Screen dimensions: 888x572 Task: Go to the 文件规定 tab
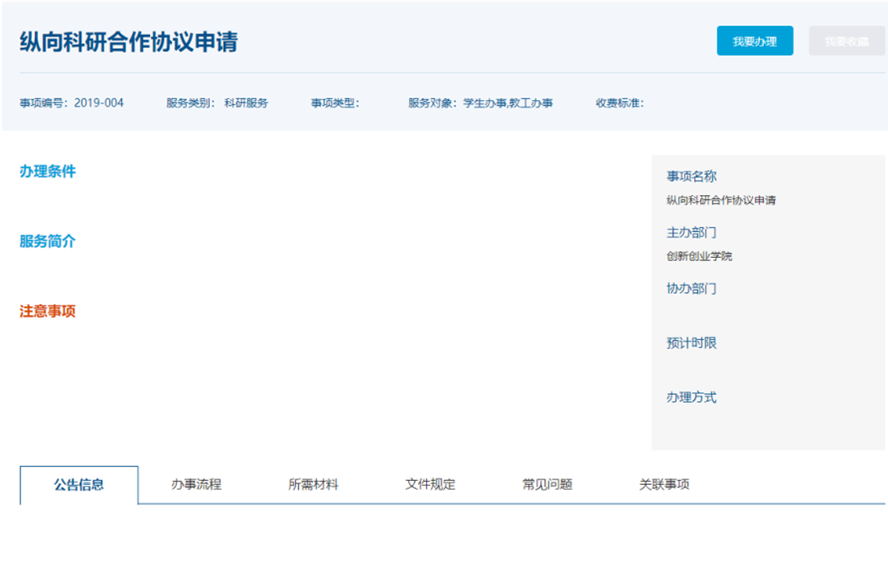(x=430, y=485)
